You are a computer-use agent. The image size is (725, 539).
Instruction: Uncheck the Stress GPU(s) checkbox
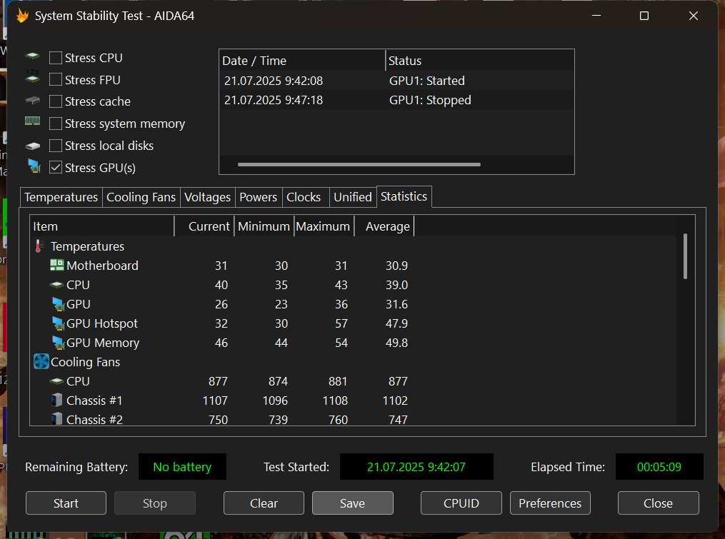[56, 168]
